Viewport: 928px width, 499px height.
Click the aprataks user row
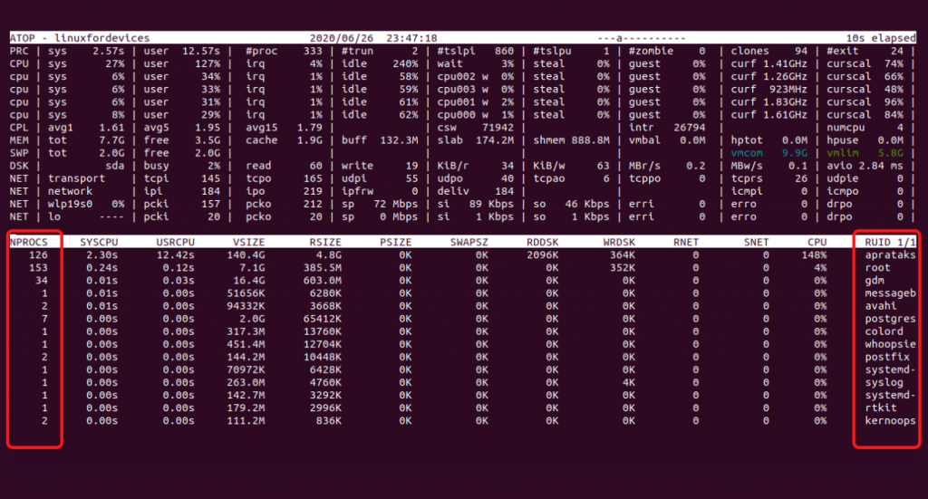pos(463,255)
